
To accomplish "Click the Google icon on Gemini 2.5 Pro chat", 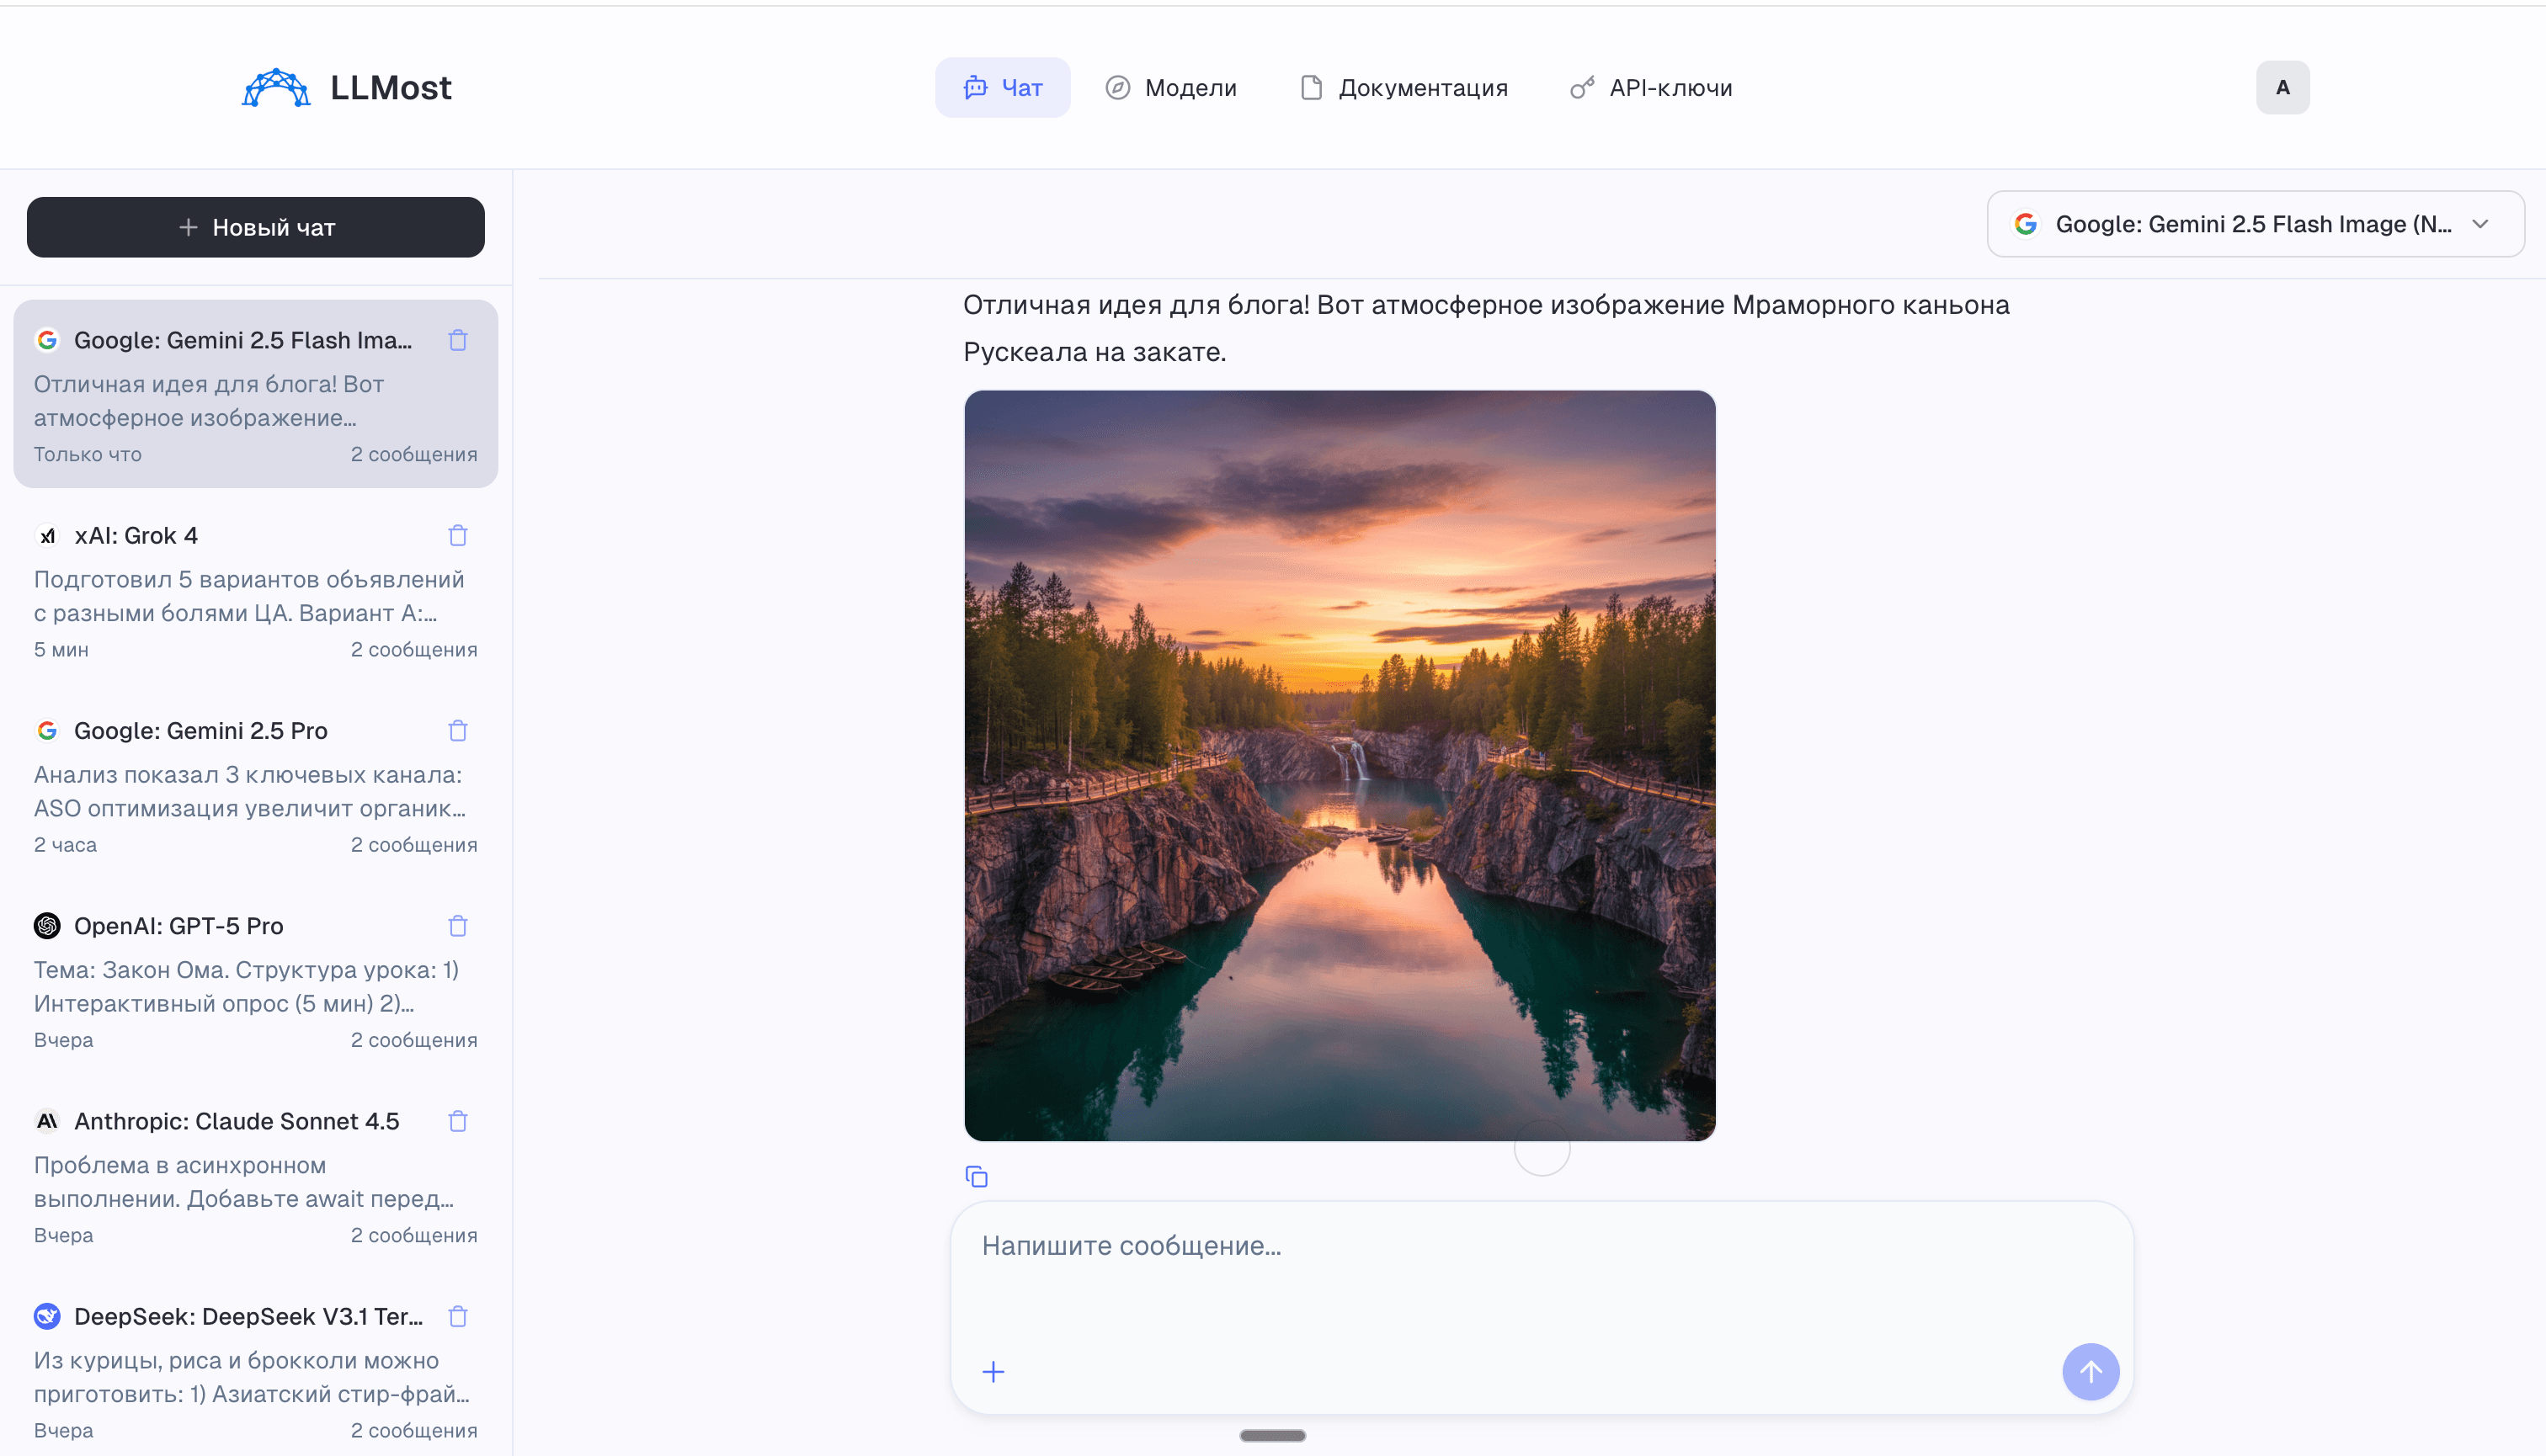I will click(47, 730).
